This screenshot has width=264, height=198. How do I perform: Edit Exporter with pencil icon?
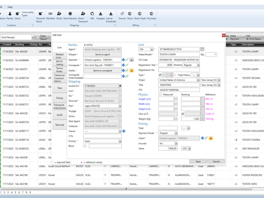(127, 60)
